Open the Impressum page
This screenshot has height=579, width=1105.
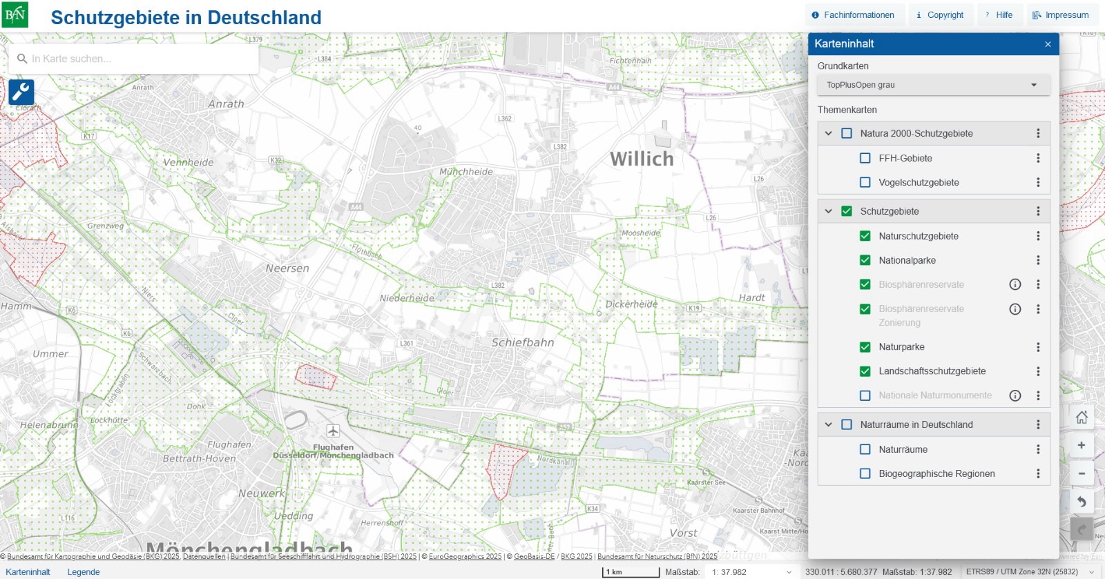[1060, 14]
